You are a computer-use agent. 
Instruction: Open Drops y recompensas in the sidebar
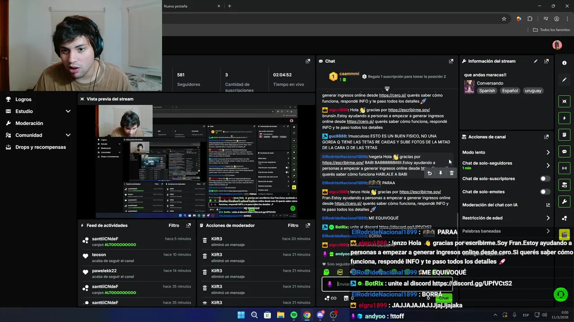tap(40, 147)
